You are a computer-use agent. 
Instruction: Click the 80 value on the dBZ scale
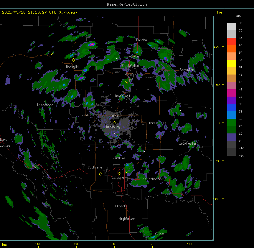click(x=240, y=23)
